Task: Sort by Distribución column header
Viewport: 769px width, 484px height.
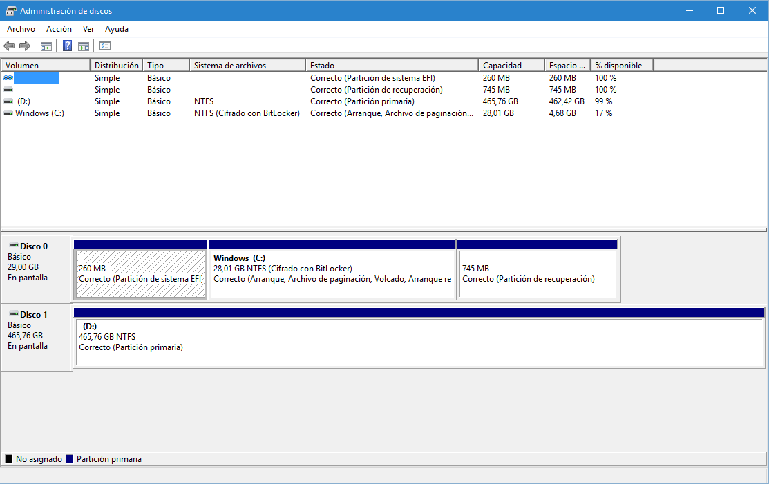Action: coord(117,65)
